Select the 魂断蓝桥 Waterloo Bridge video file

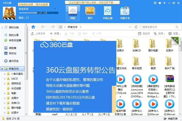153,86
